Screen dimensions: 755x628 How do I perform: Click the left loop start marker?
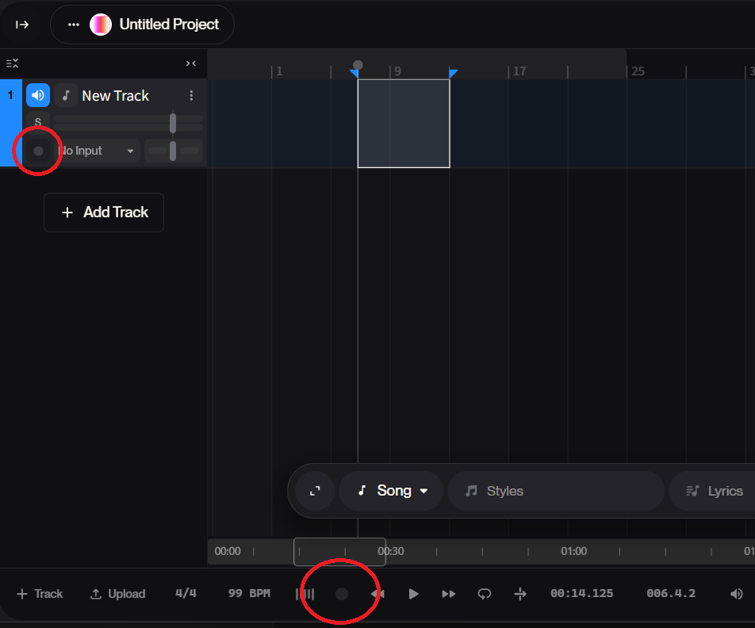pos(355,73)
